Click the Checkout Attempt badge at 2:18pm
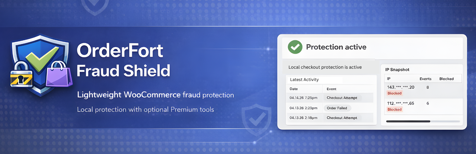Image resolution: width=476 pixels, height=154 pixels. (342, 118)
